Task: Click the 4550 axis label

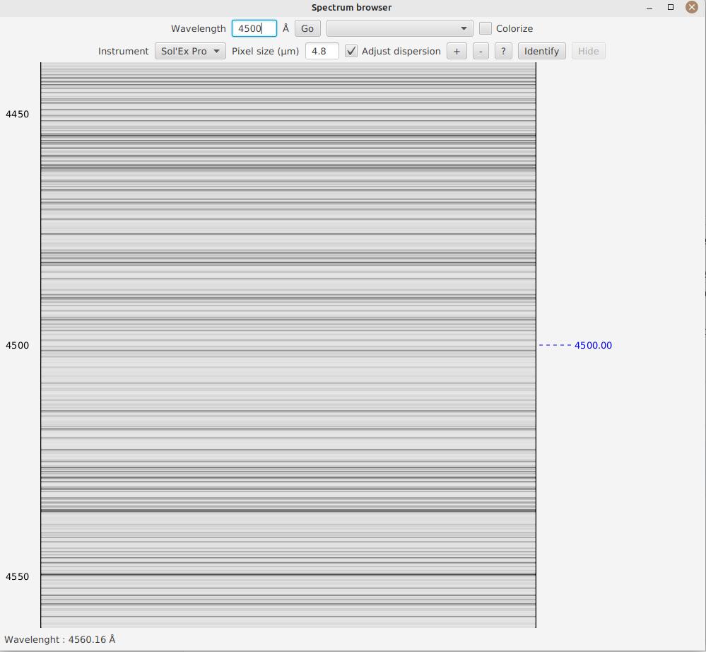Action: (x=18, y=577)
